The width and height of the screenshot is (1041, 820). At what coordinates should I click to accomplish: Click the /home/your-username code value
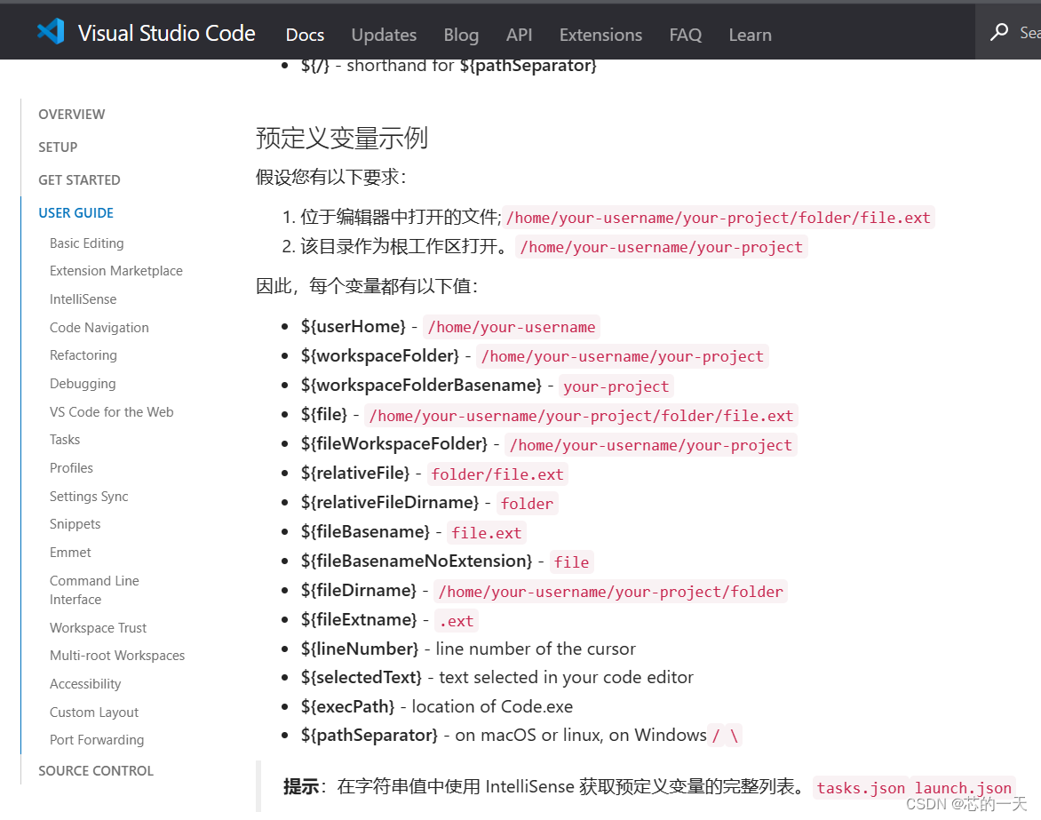tap(512, 327)
